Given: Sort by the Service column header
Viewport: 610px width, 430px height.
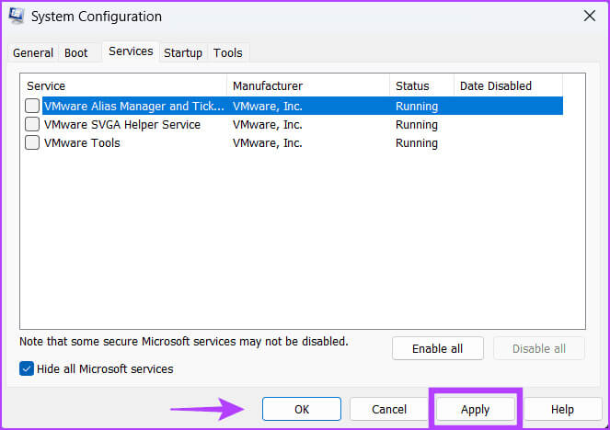Looking at the screenshot, I should pyautogui.click(x=125, y=85).
